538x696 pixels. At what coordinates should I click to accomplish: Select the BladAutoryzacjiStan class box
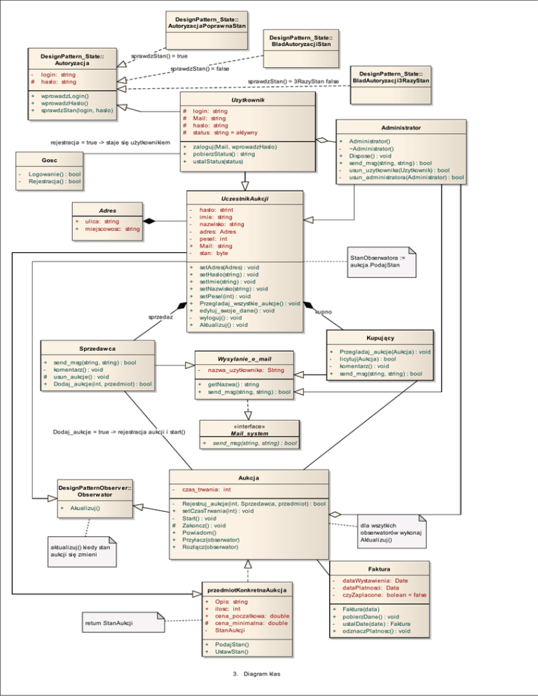301,41
